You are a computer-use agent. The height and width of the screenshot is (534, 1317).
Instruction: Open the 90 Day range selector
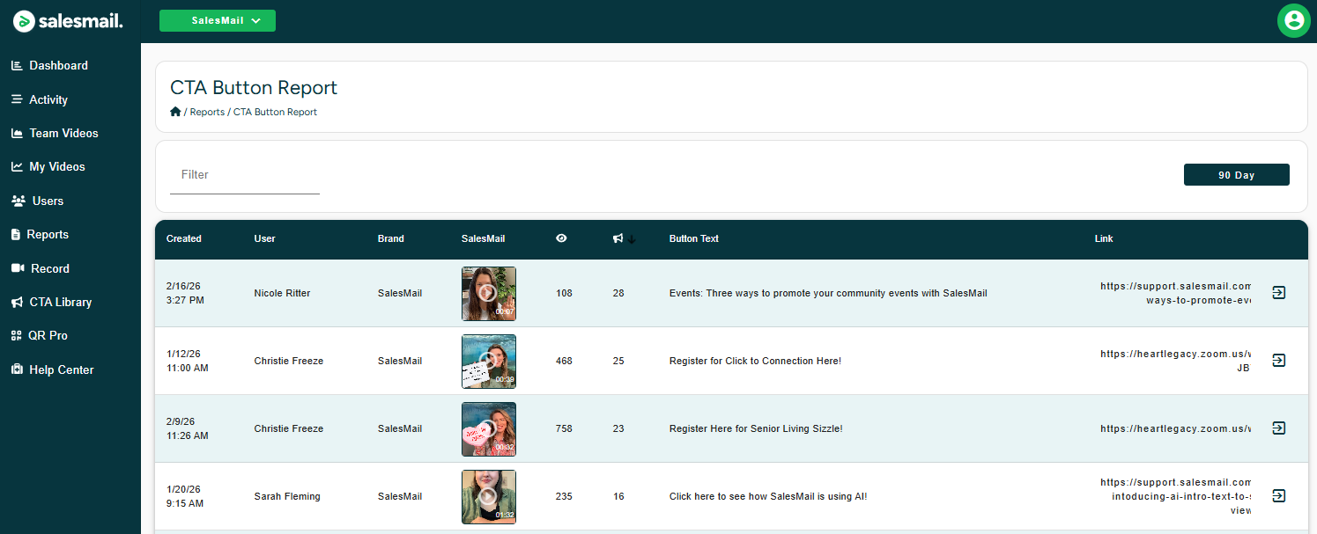[1236, 175]
